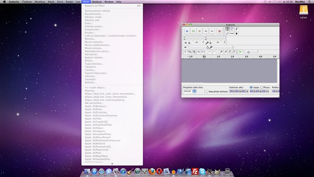Image resolution: width=314 pixels, height=177 pixels.
Task: Click the Zoom Out icon in edit toolbar
Action: click(225, 52)
